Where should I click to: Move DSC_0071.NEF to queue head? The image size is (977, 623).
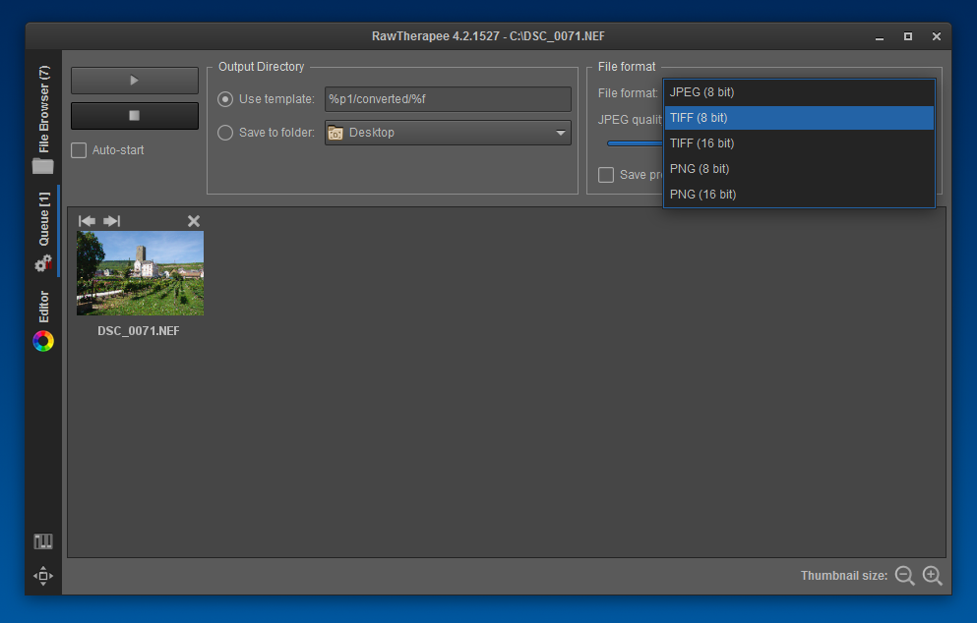(x=88, y=221)
